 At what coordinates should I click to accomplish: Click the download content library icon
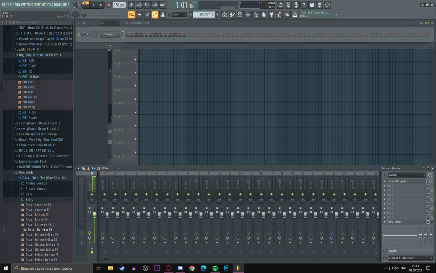click(295, 15)
